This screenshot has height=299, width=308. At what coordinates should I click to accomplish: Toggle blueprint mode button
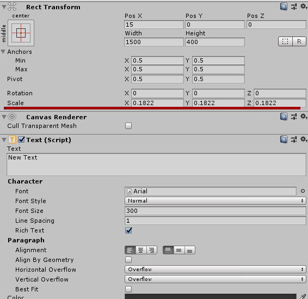tap(285, 41)
